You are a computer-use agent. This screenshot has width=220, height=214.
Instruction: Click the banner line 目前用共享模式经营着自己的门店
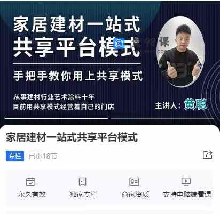click(x=64, y=106)
